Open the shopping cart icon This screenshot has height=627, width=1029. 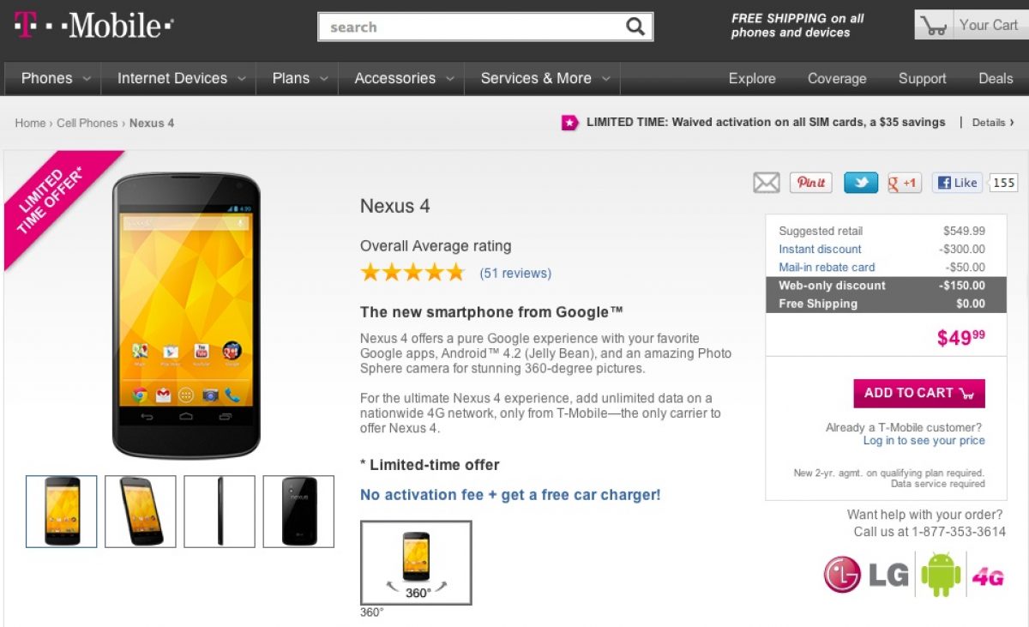(935, 26)
